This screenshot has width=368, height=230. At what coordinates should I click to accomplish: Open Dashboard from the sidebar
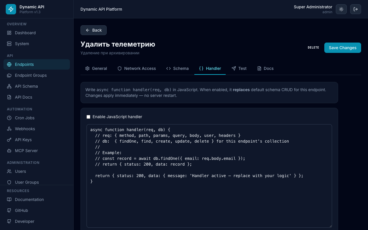[37, 33]
